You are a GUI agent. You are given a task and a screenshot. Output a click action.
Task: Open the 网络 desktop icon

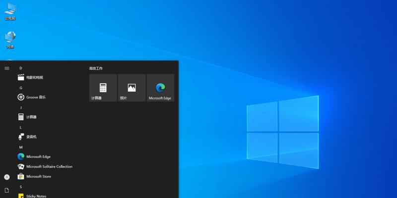coord(10,40)
